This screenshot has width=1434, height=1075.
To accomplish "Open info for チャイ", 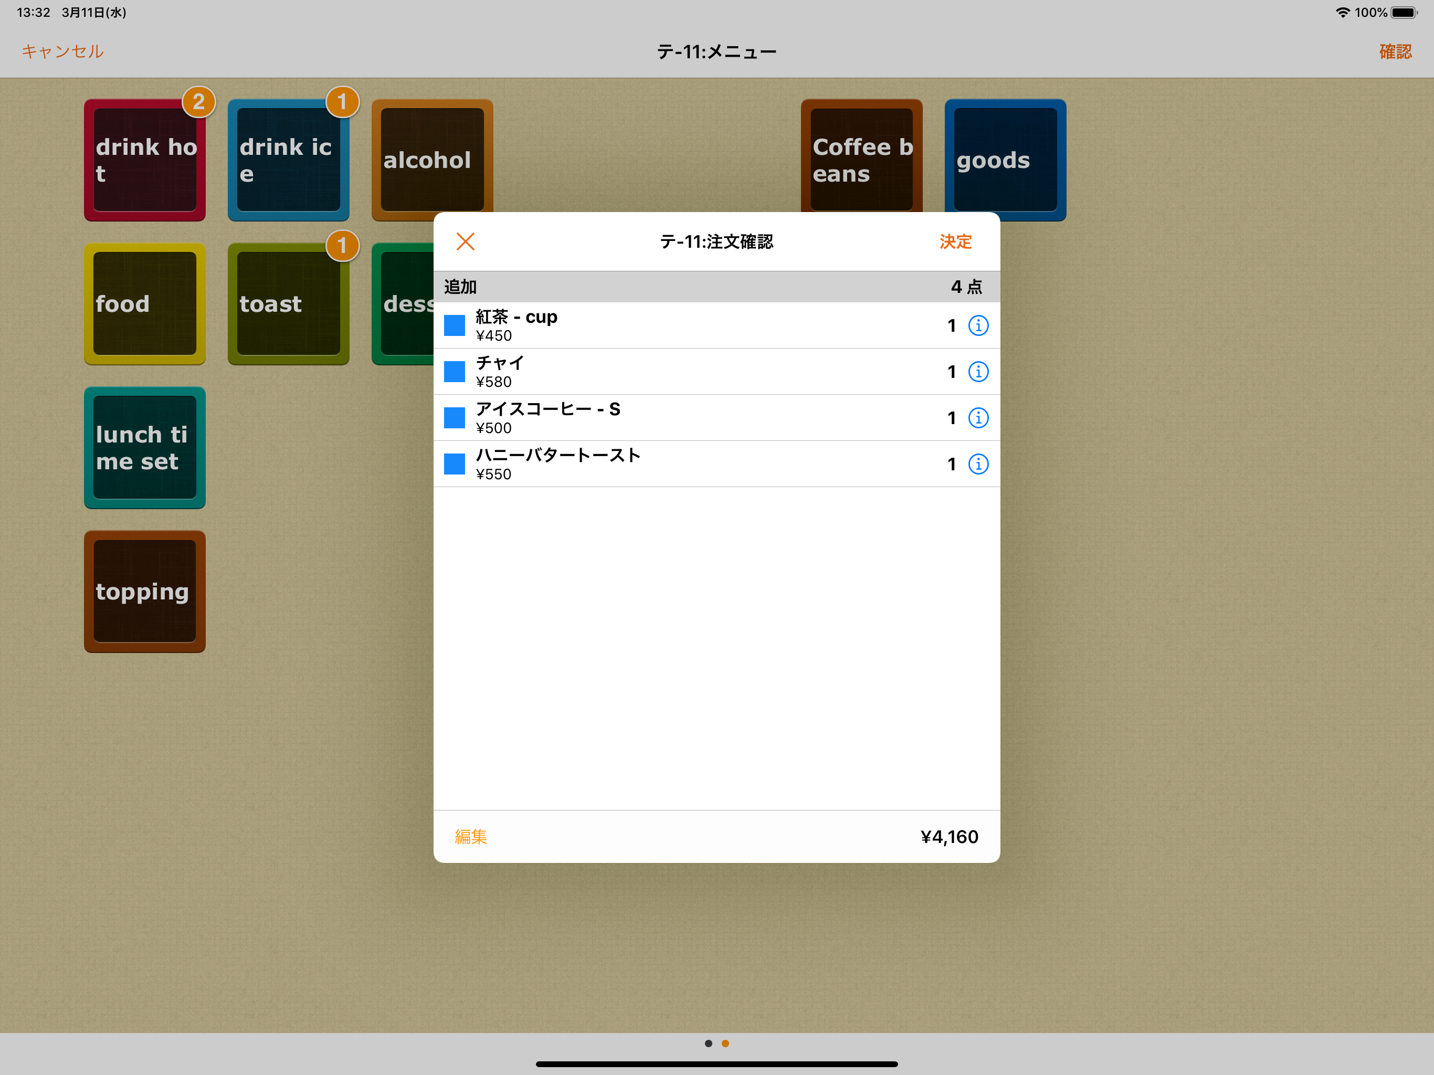I will click(x=978, y=372).
